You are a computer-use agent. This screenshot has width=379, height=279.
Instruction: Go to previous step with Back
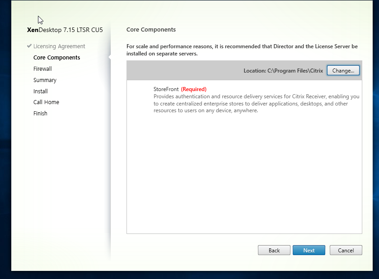point(274,250)
